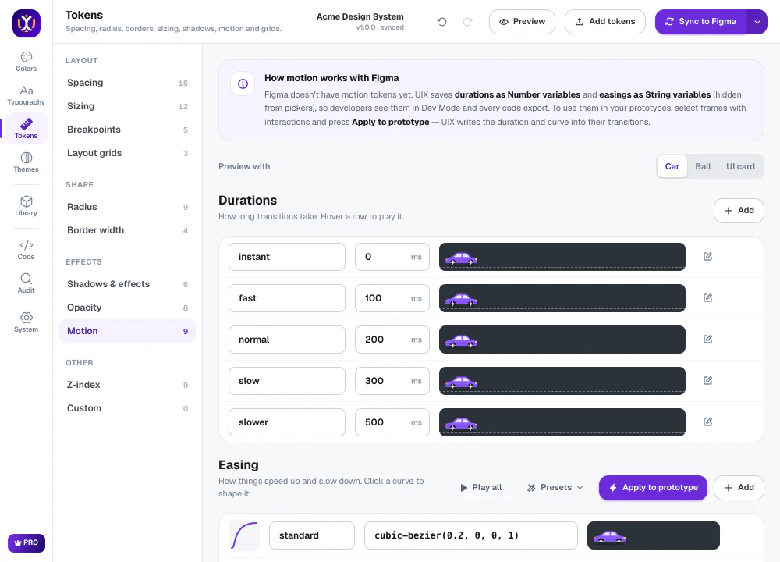The width and height of the screenshot is (780, 562).
Task: Open the Tokens section
Action: (26, 129)
